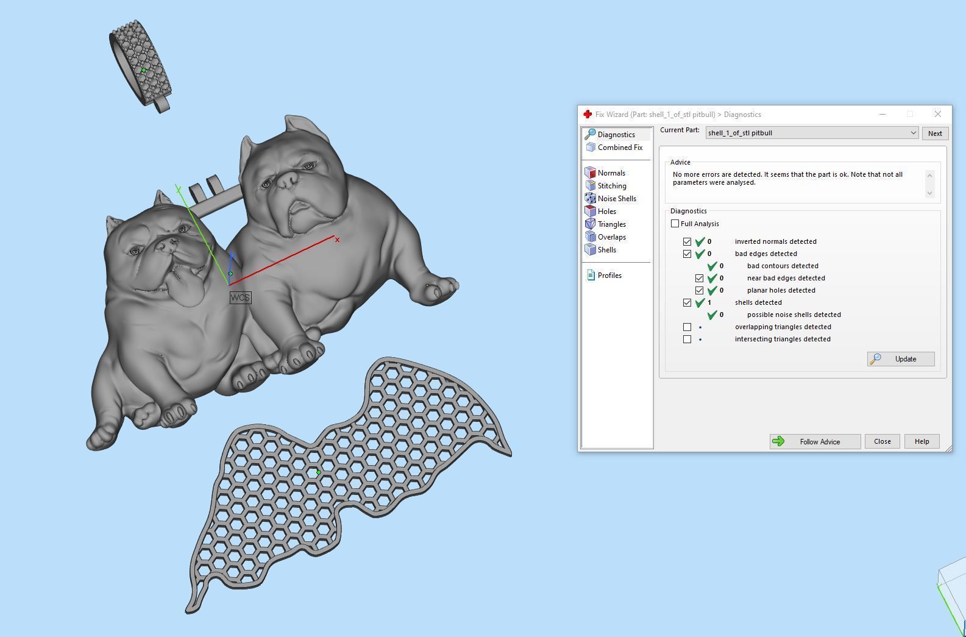This screenshot has height=637, width=966.
Task: Select the studded ring model
Action: (x=141, y=66)
